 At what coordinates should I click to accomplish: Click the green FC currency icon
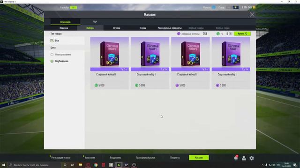tap(218, 34)
